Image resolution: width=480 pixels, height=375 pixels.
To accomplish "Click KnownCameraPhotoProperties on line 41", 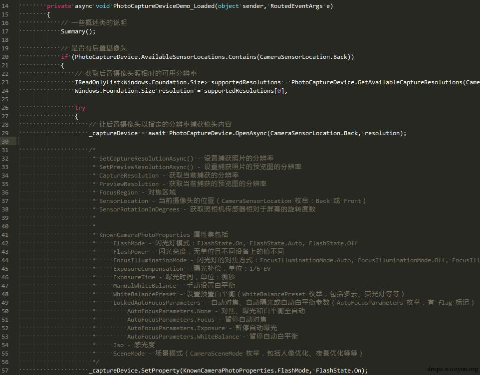I will [x=145, y=235].
